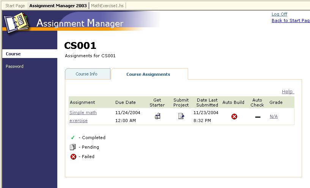Click the green Completed checkmark legend icon
310x188 pixels.
73,138
